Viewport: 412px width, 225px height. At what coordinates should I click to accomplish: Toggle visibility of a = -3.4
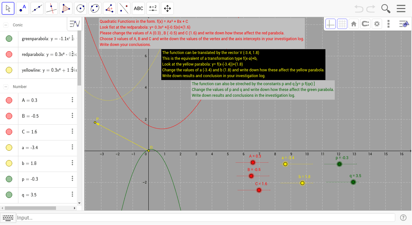point(9,148)
